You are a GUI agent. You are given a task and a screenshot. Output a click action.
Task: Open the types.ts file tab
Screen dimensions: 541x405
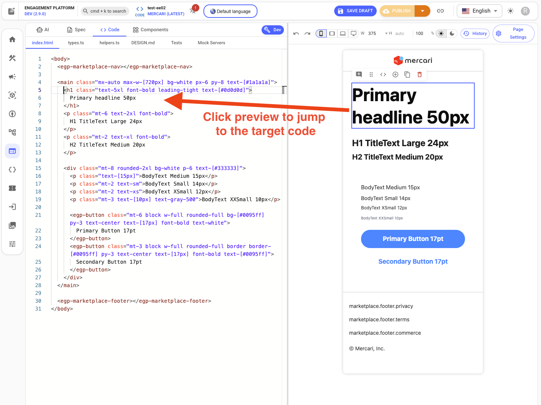click(x=76, y=43)
